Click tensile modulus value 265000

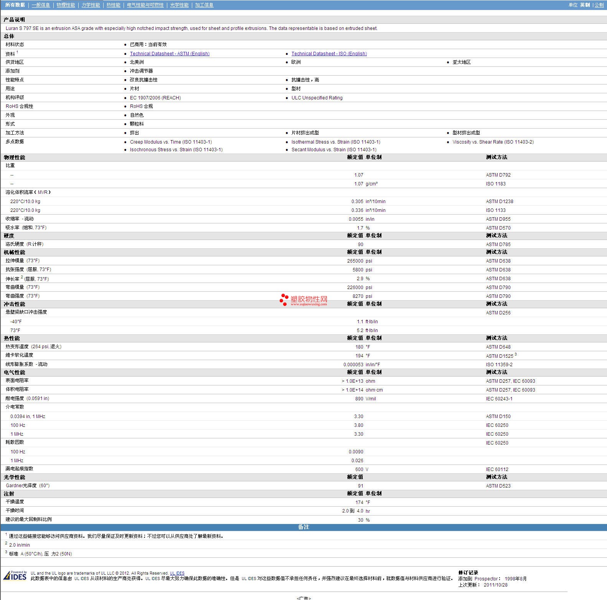click(x=355, y=261)
